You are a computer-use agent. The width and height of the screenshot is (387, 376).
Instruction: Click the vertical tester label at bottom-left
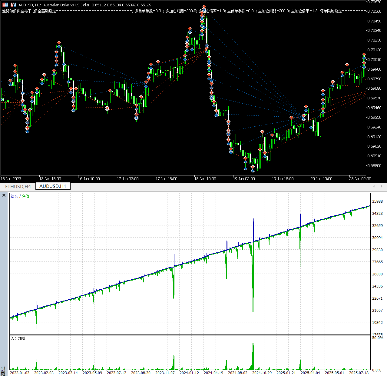tap(3, 371)
